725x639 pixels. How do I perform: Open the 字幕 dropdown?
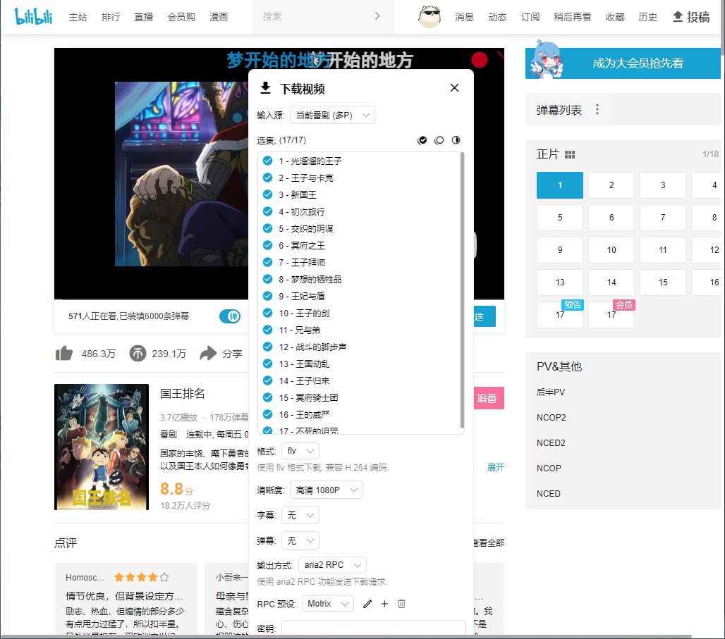[300, 515]
